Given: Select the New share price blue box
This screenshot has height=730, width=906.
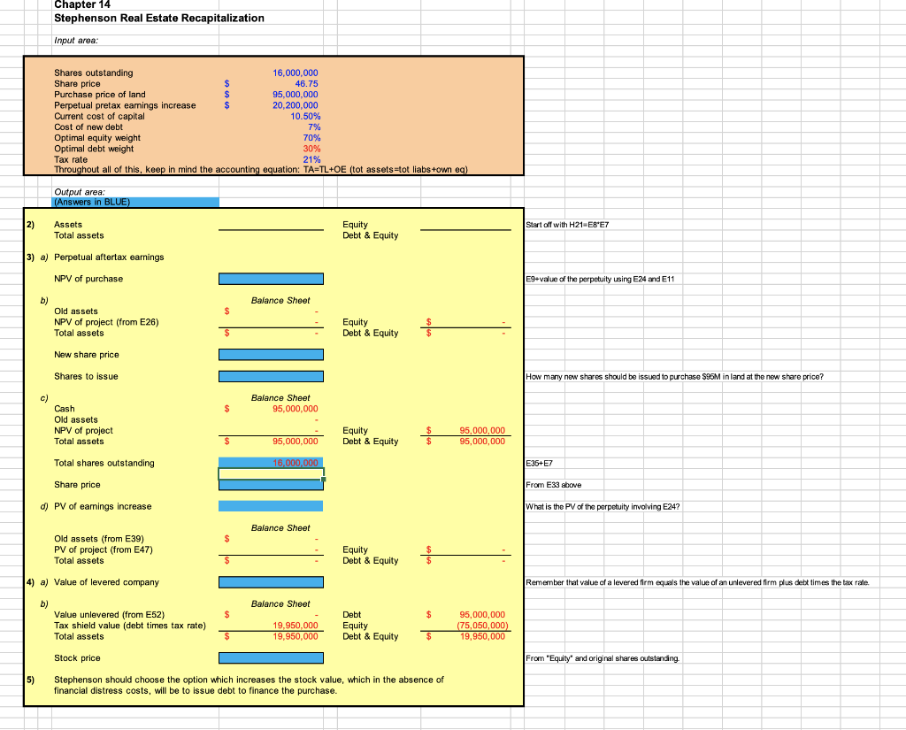Looking at the screenshot, I should [x=271, y=354].
